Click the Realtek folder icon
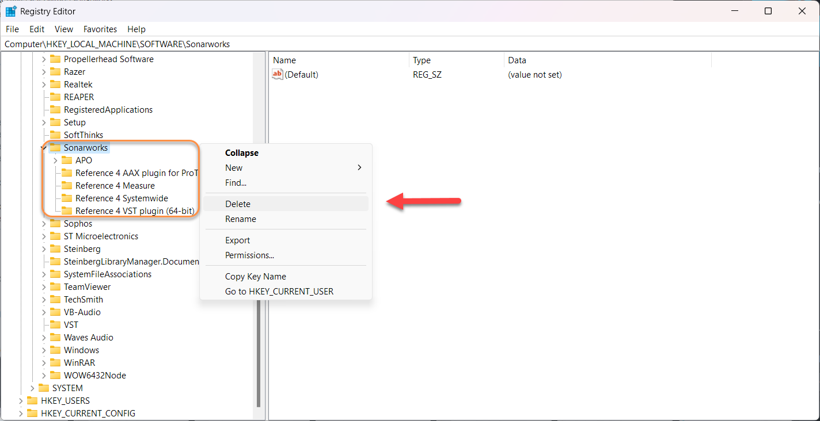 tap(55, 84)
